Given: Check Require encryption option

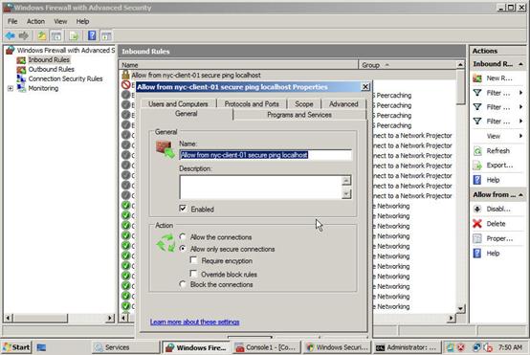Looking at the screenshot, I should (x=193, y=260).
